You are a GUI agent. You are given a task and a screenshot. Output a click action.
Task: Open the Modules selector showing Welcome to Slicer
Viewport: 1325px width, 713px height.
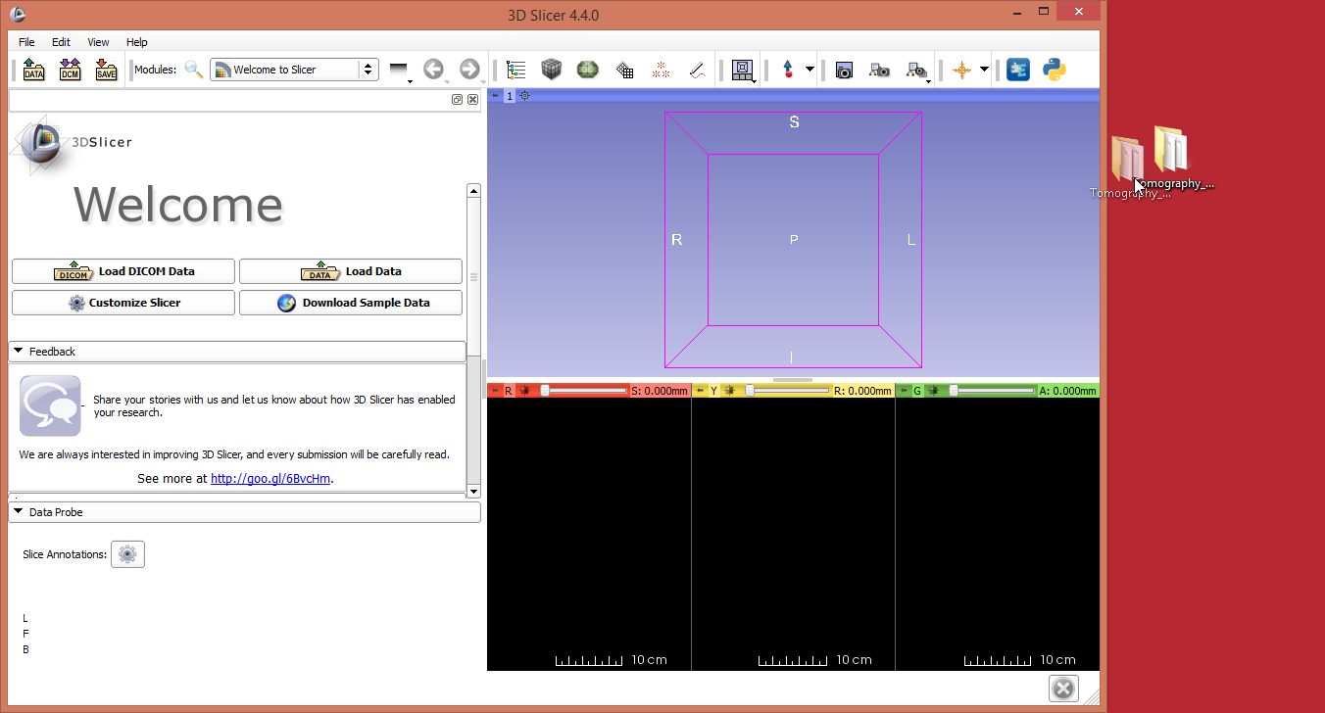(x=294, y=70)
